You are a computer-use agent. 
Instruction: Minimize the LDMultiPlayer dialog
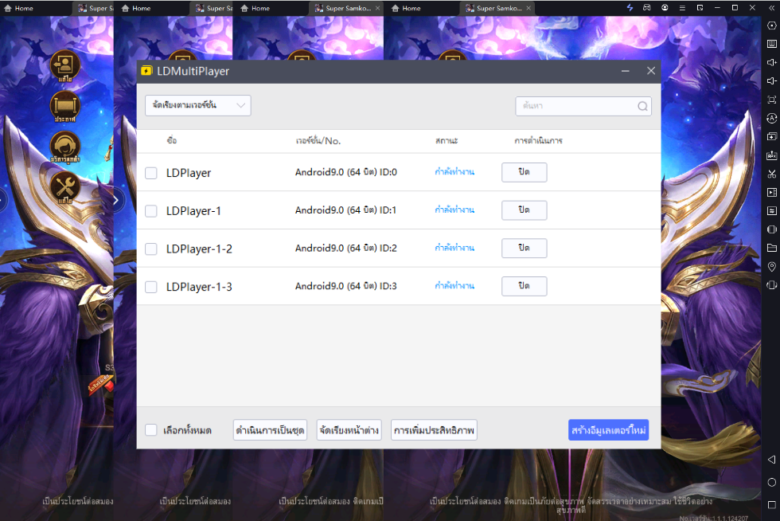coord(626,71)
